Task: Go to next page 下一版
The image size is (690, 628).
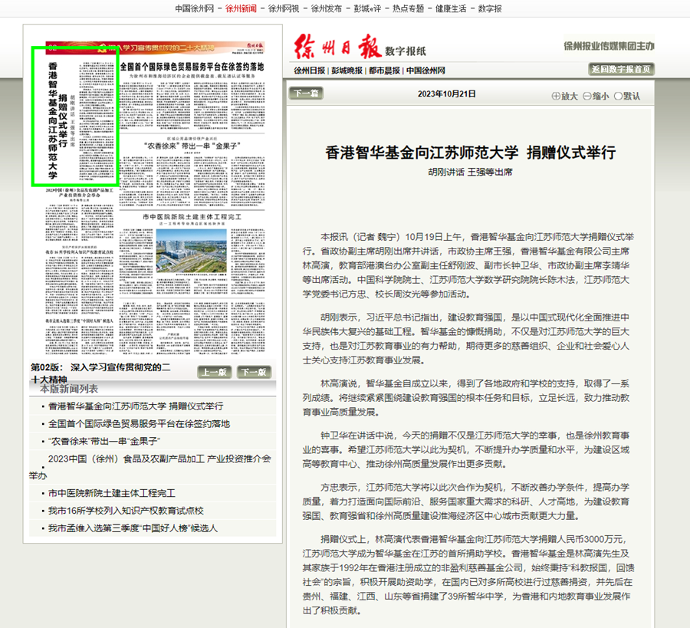Action: (x=254, y=372)
